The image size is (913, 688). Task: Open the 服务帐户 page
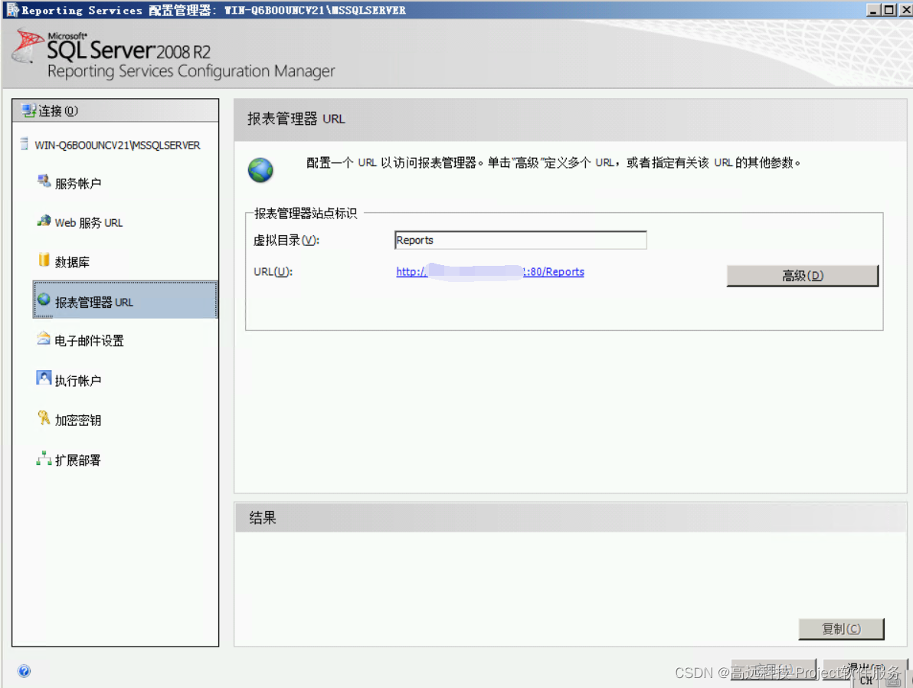(78, 184)
